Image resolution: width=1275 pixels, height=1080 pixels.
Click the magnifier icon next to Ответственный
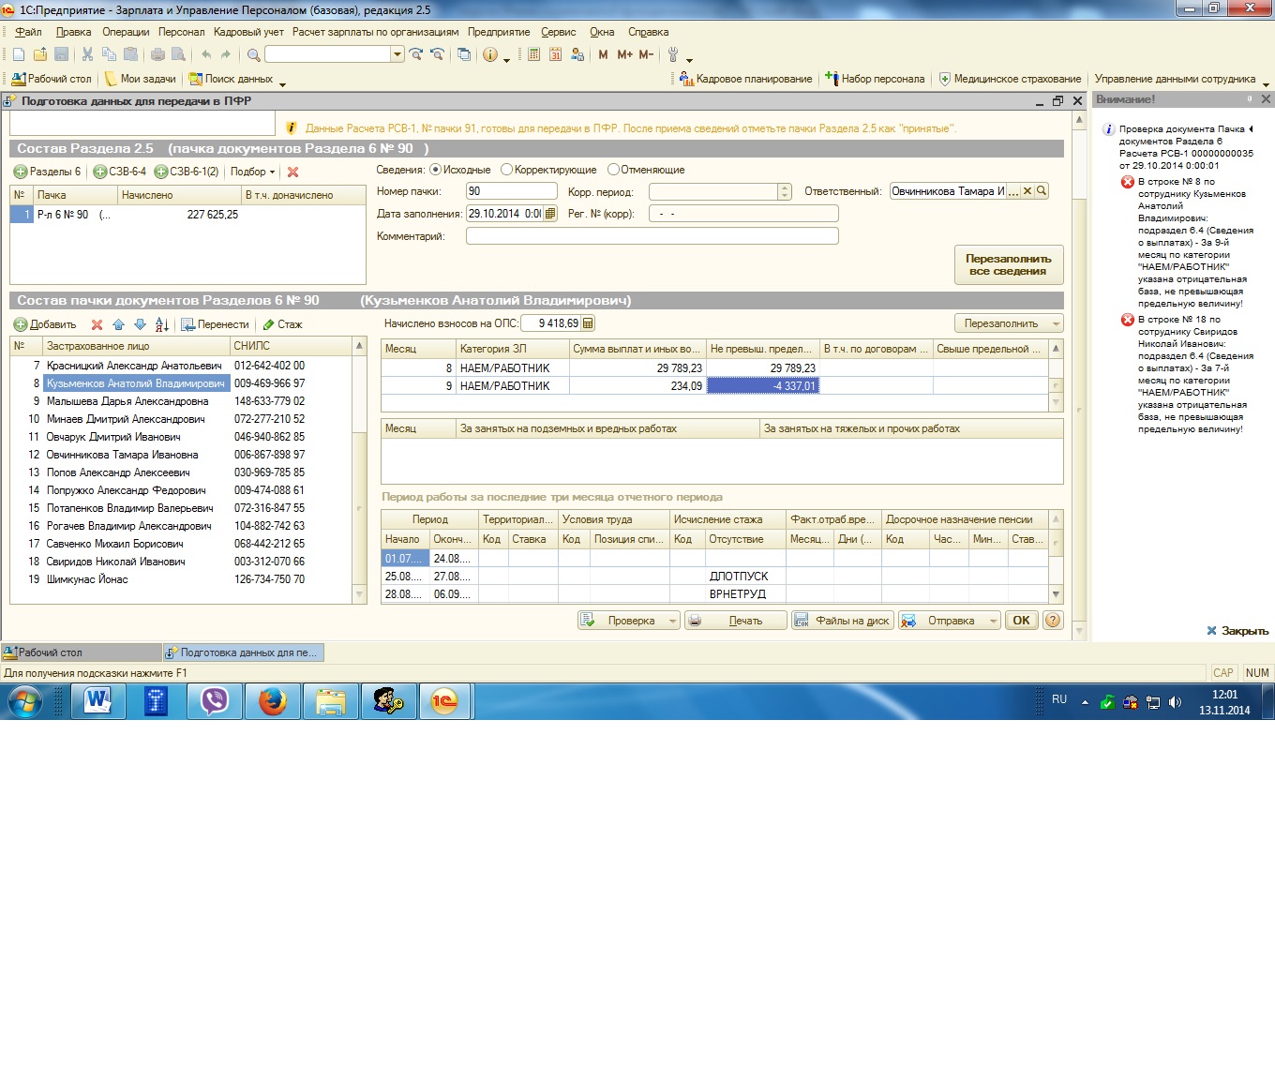coord(1042,191)
